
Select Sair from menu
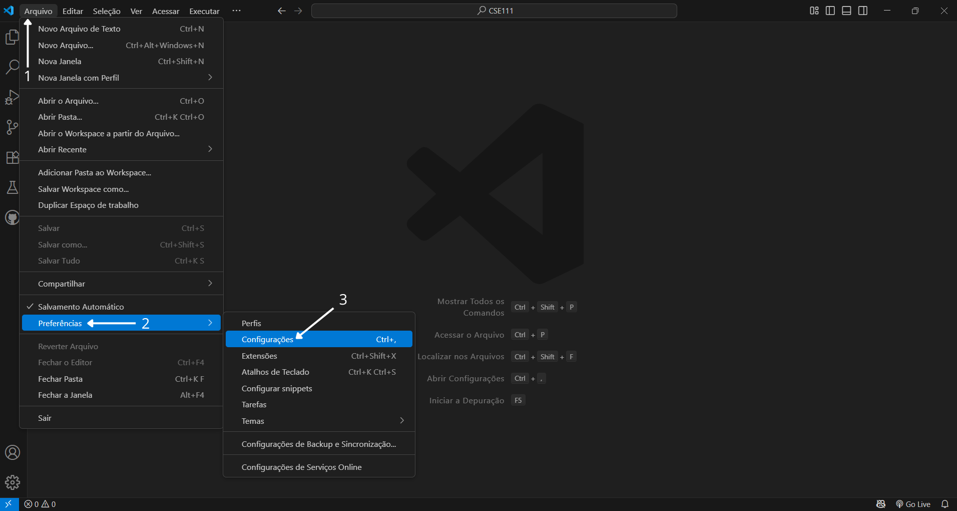point(121,418)
